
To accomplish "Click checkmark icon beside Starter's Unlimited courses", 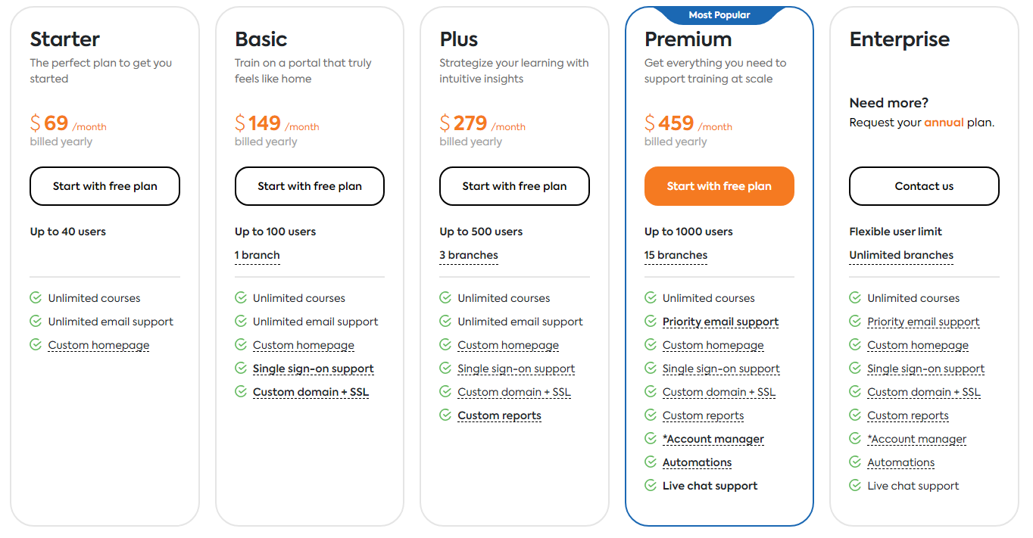I will coord(36,298).
